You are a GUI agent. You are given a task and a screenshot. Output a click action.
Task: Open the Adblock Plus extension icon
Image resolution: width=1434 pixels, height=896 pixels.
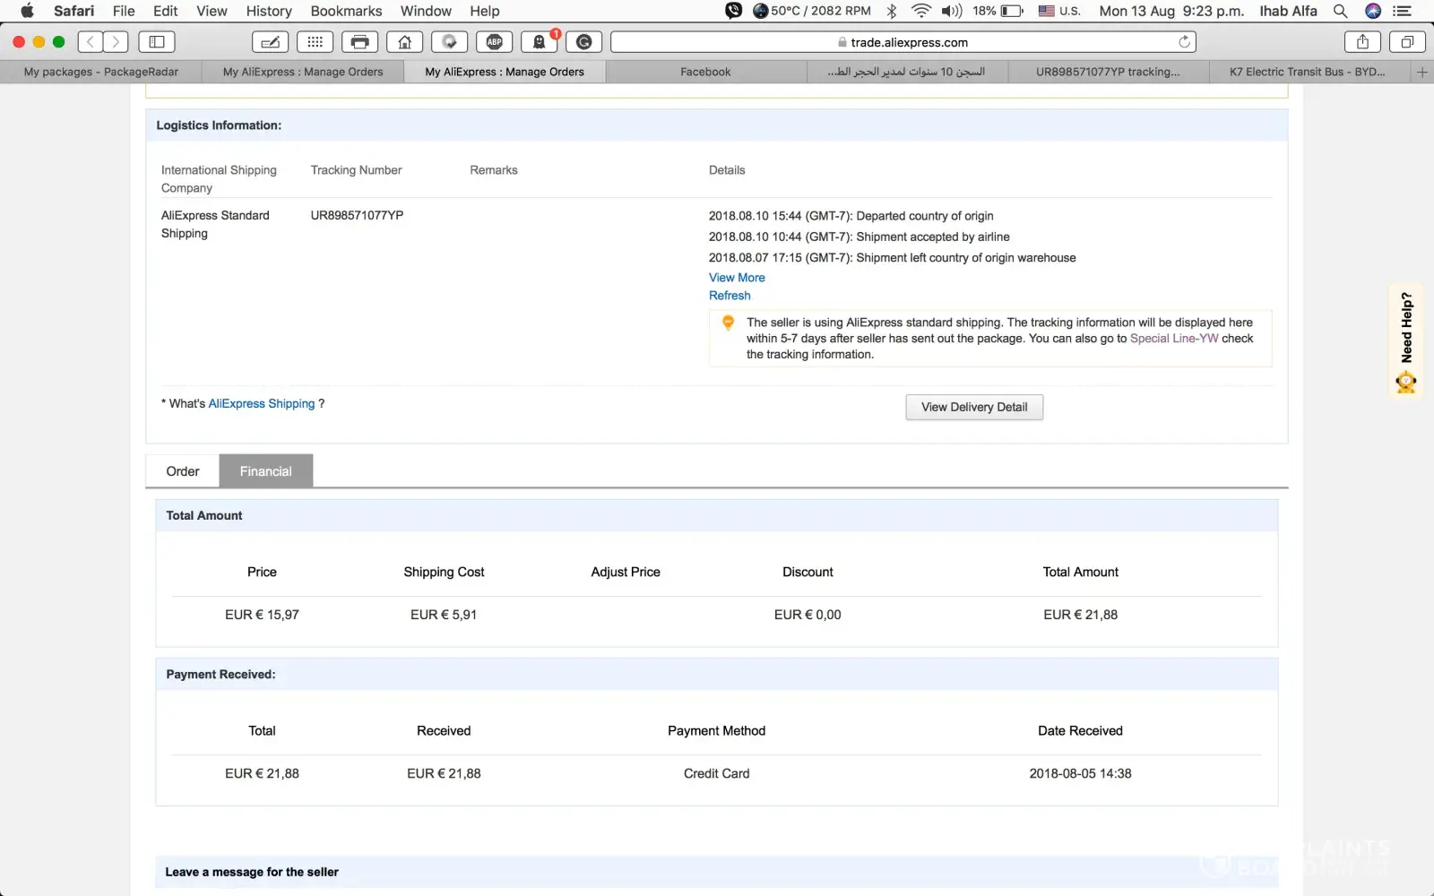(x=494, y=42)
